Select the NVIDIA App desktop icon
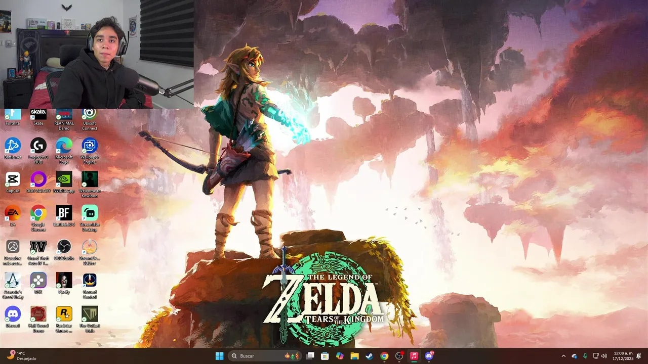The height and width of the screenshot is (364, 648). click(64, 183)
